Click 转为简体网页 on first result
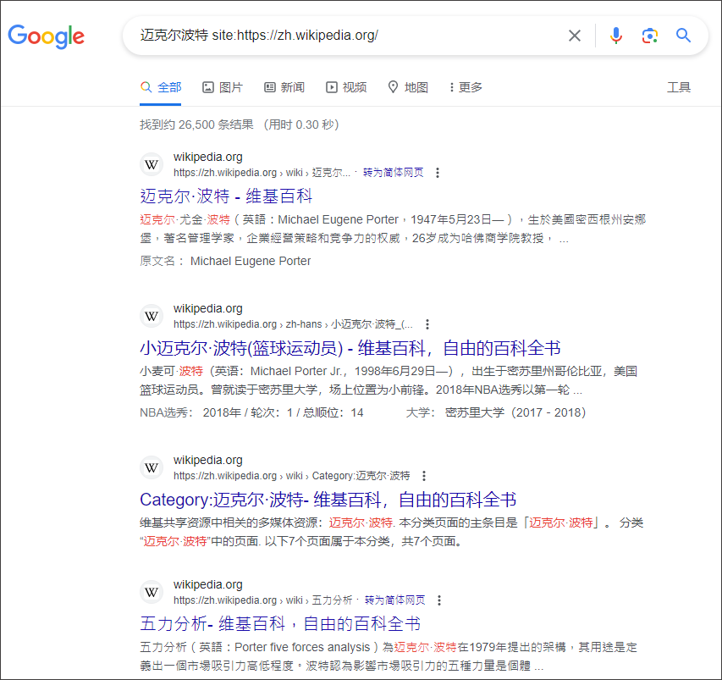 click(393, 172)
